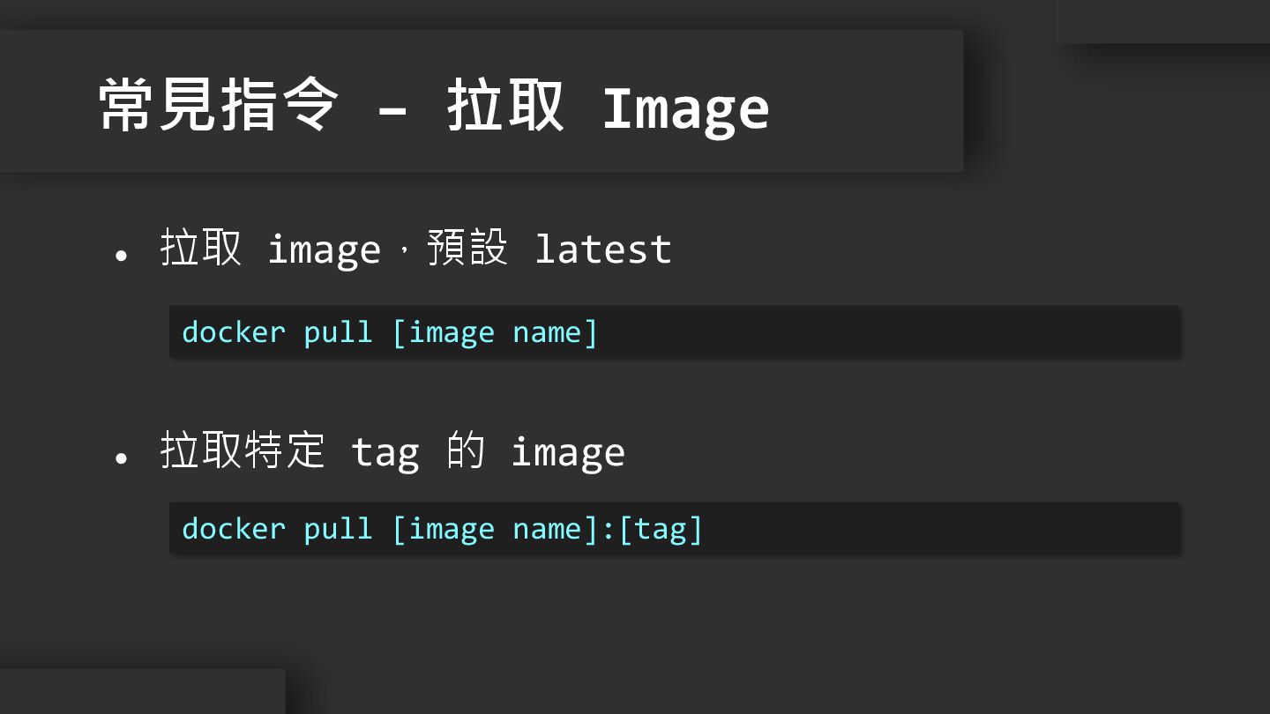Screen dimensions: 1270x714
Task: Click "拉取" in the slide title
Action: [x=505, y=107]
